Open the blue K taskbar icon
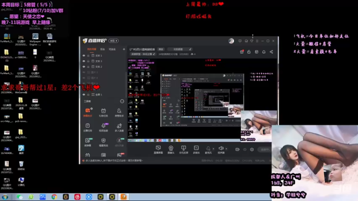The image size is (358, 201). (x=89, y=197)
